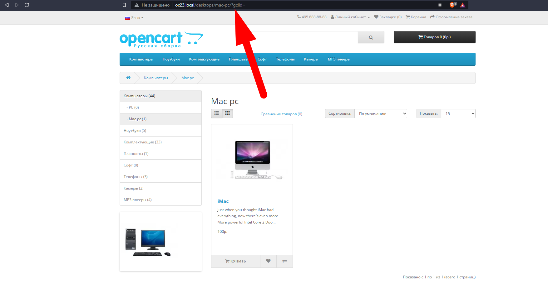Open Закладки (0) link
Image resolution: width=548 pixels, height=284 pixels.
tap(388, 17)
